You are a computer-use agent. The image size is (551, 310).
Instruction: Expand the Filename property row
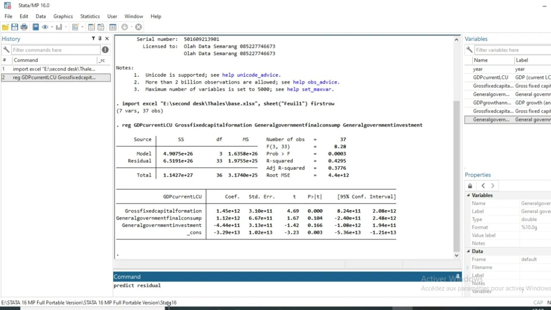click(x=468, y=267)
